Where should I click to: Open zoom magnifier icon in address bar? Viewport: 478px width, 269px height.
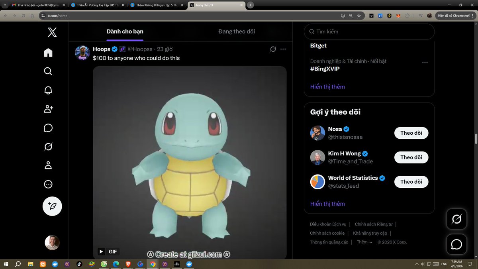click(x=351, y=16)
